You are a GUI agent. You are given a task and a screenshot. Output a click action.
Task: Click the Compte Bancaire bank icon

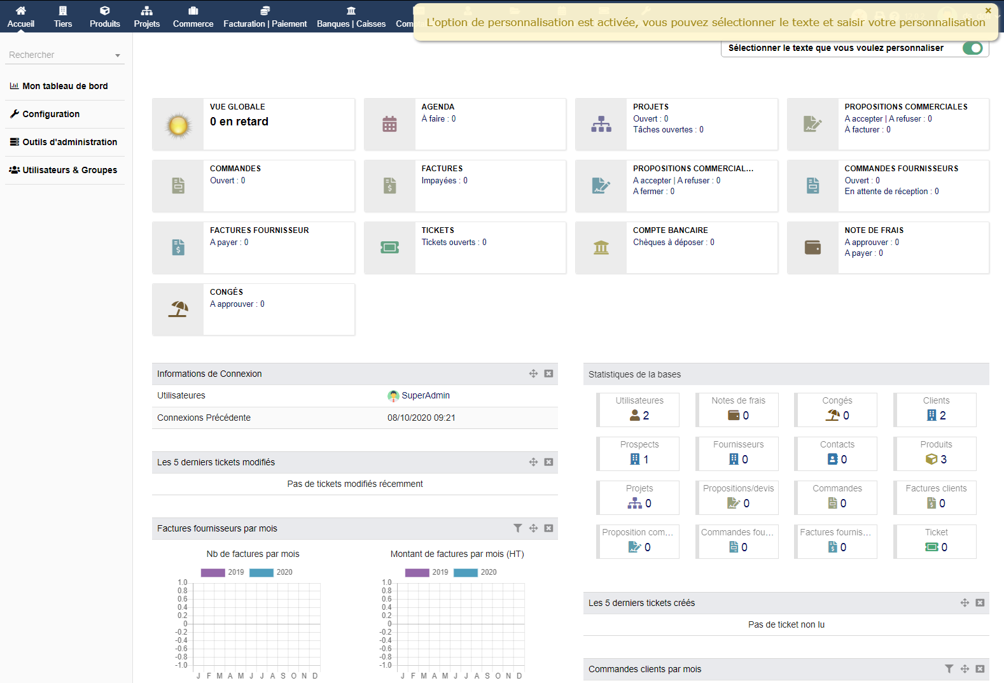pos(601,248)
